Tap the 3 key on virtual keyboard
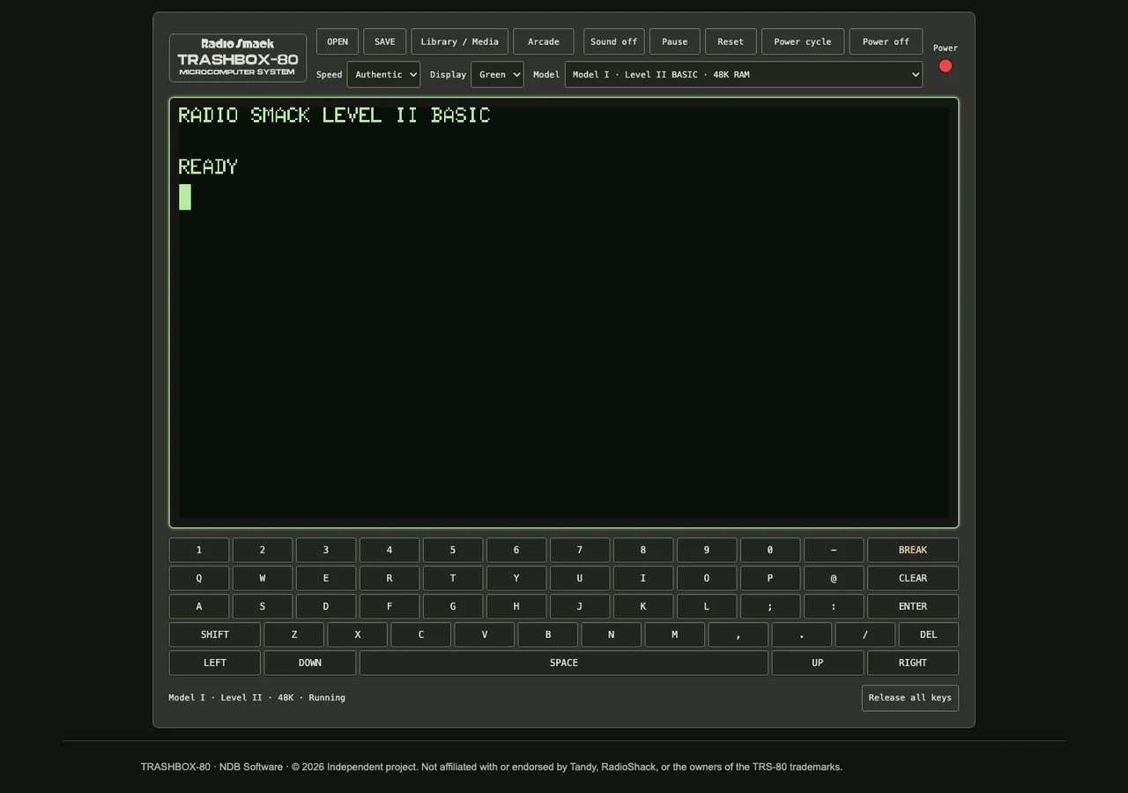The image size is (1128, 793). [326, 550]
